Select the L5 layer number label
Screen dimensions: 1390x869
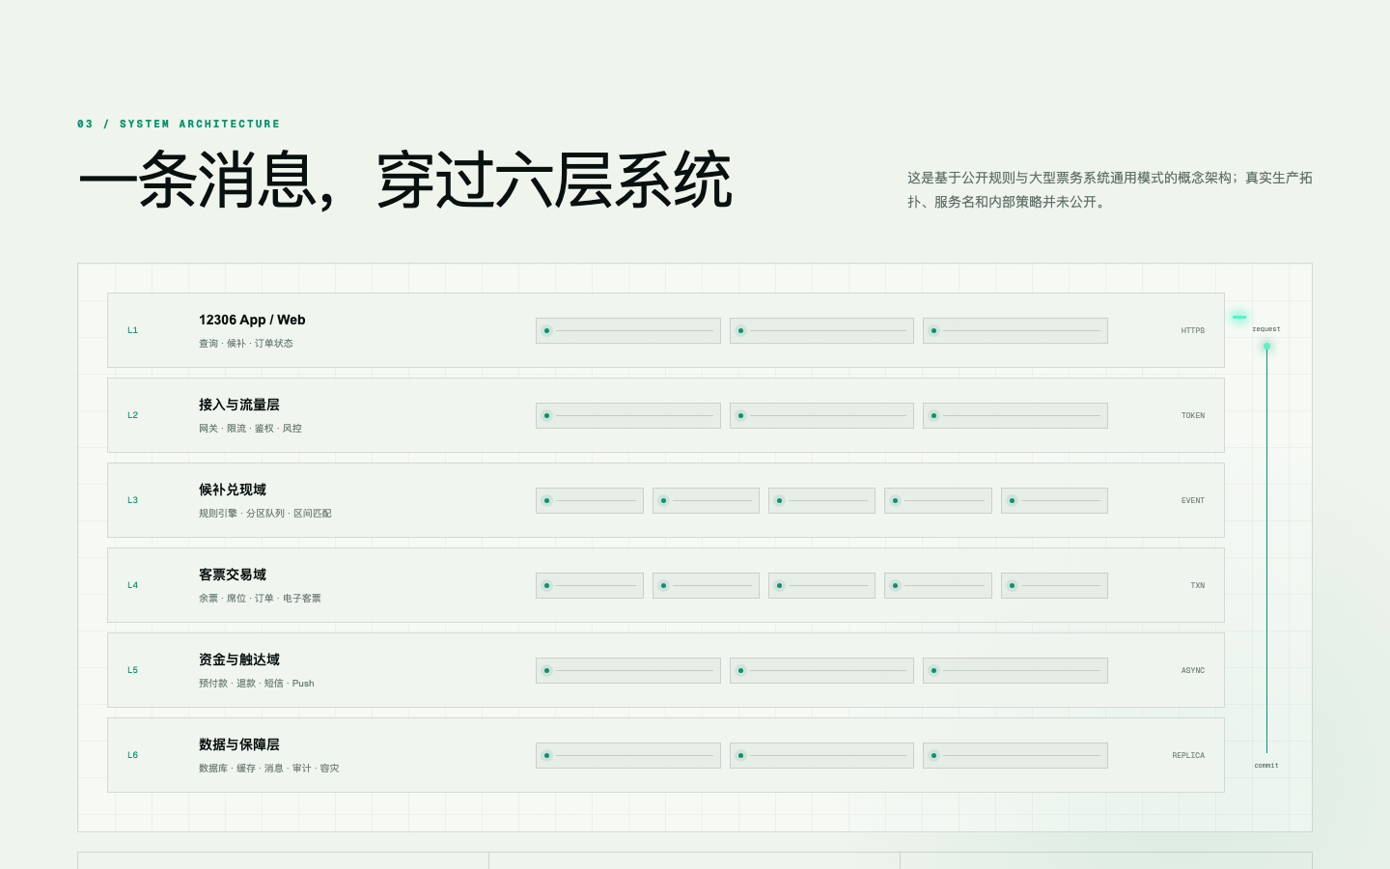pos(132,670)
